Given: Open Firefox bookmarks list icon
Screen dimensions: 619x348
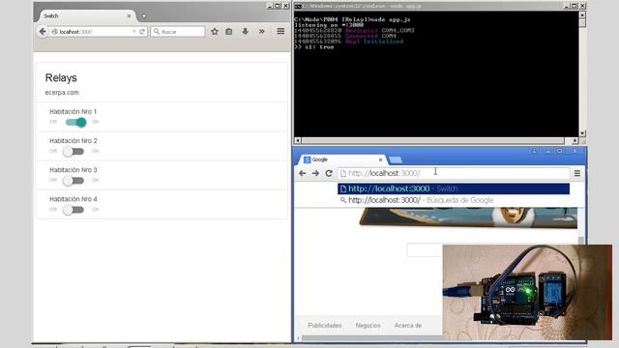Looking at the screenshot, I should pyautogui.click(x=229, y=32).
